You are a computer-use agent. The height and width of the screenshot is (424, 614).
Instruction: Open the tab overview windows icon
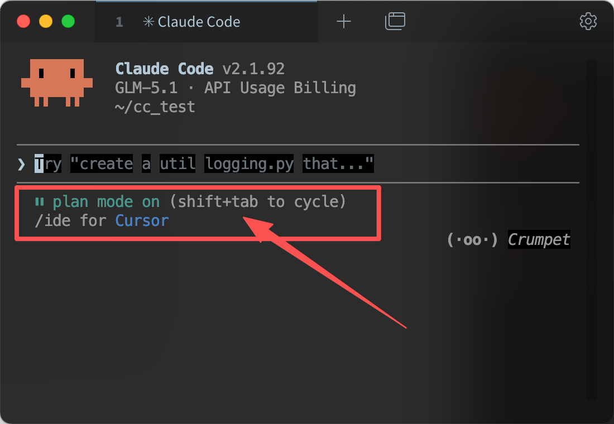[x=395, y=21]
